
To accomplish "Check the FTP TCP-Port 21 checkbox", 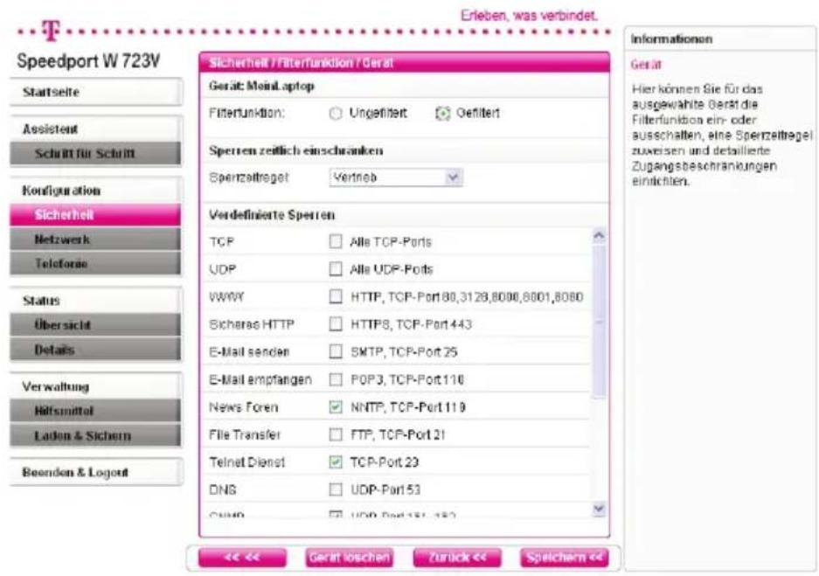I will tap(336, 434).
